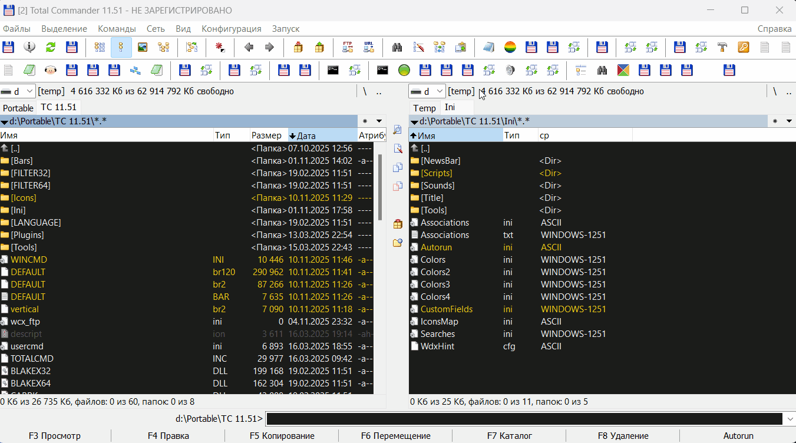Open FTP connection via the FTP icon
Image resolution: width=796 pixels, height=443 pixels.
click(x=348, y=47)
